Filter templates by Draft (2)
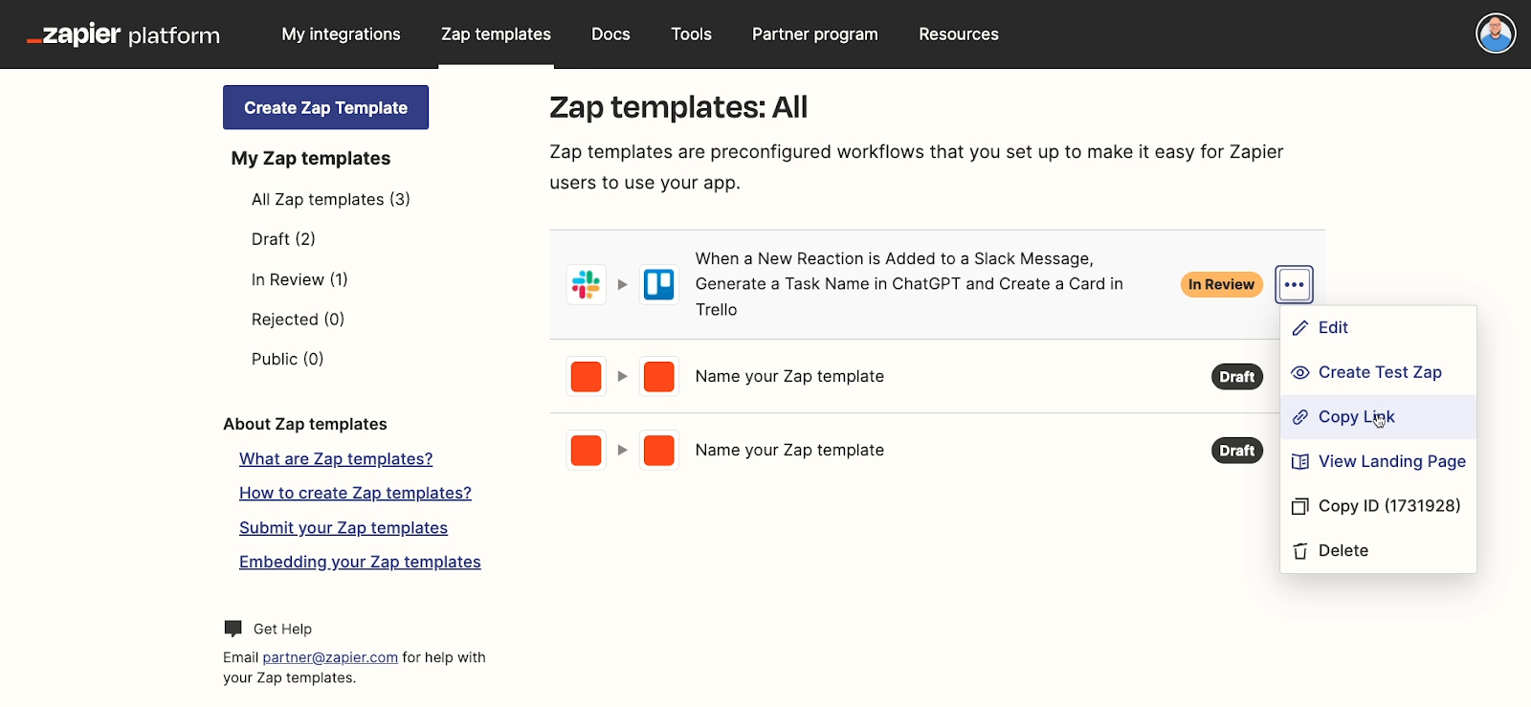 click(x=283, y=239)
